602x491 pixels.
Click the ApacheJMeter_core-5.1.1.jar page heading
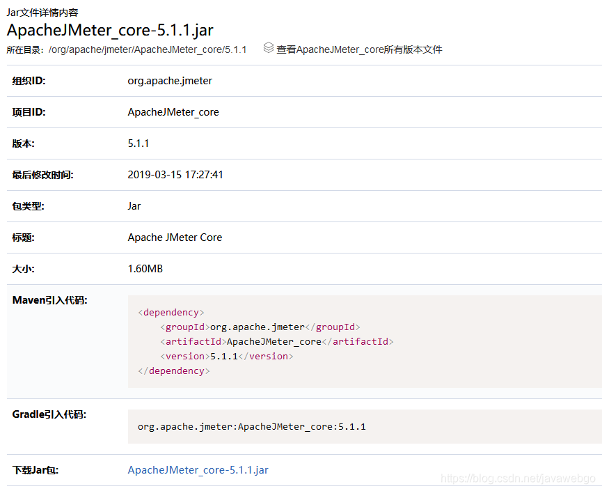(x=110, y=30)
